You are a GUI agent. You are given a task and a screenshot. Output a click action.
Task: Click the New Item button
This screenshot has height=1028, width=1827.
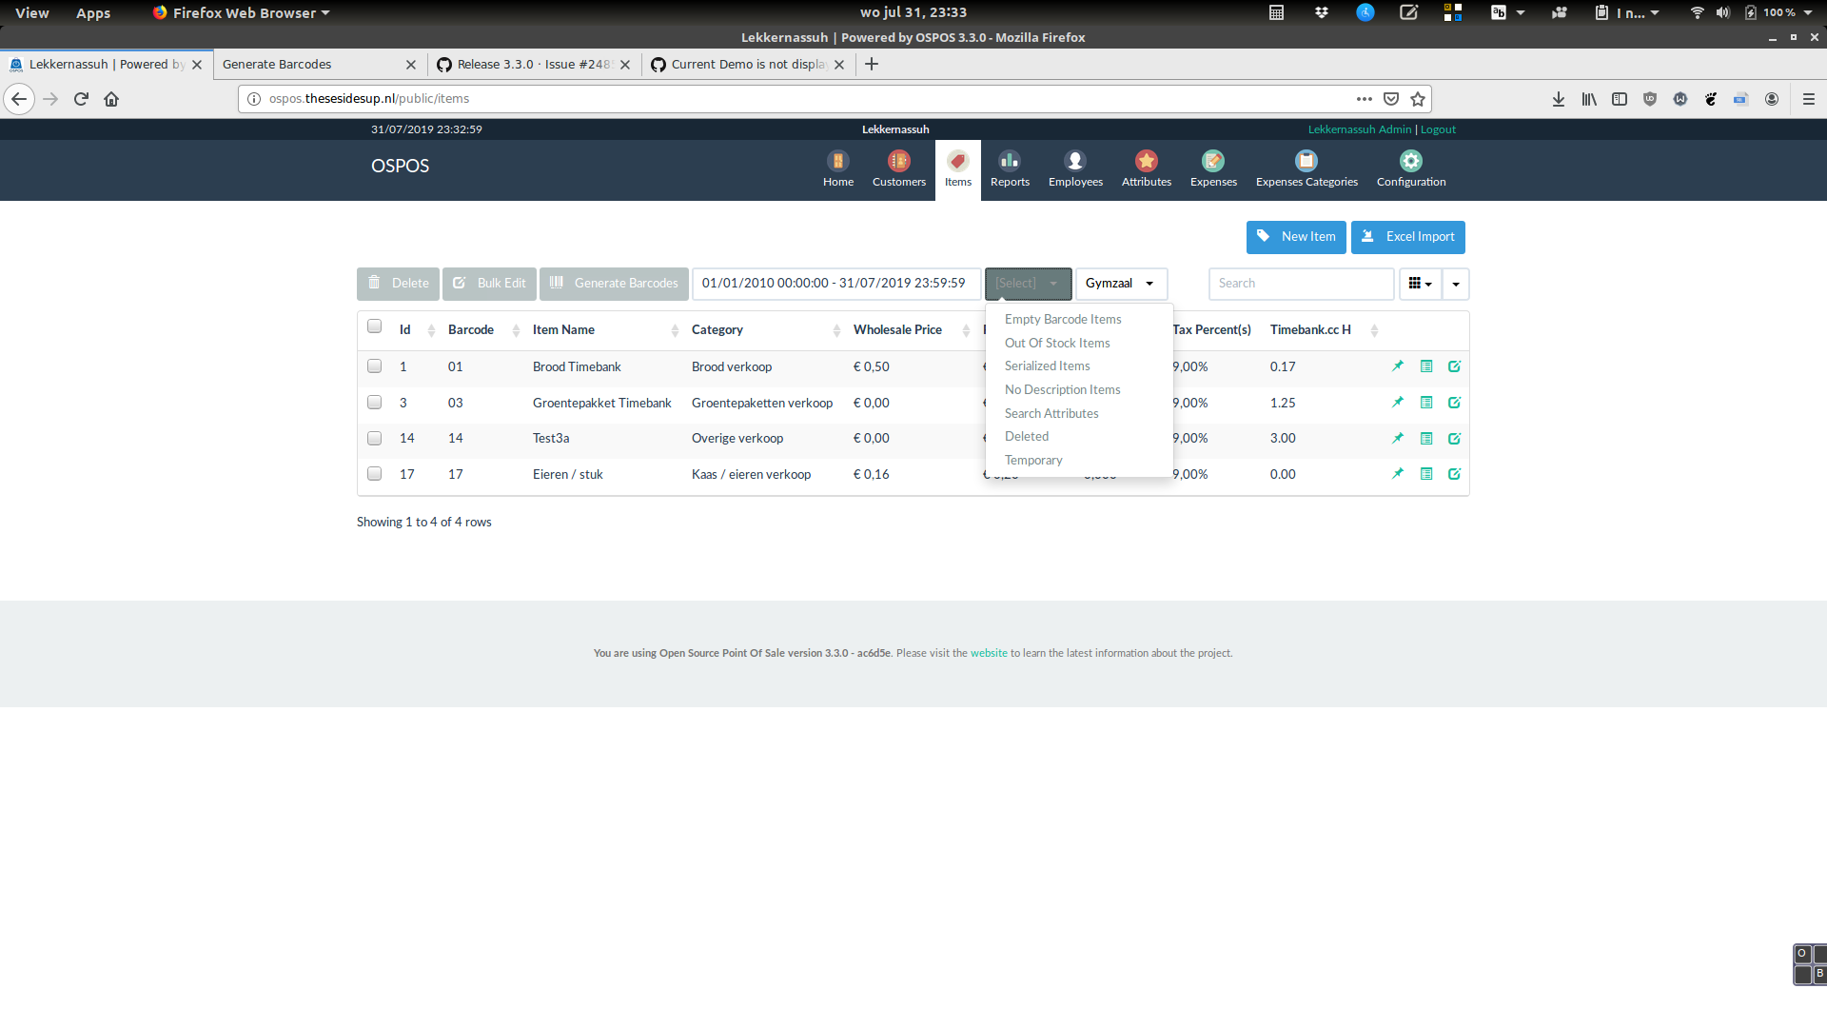coord(1296,237)
